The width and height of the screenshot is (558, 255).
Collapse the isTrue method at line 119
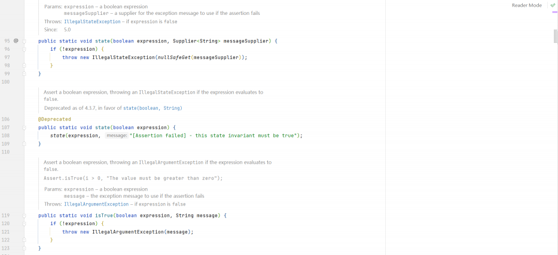[25, 215]
